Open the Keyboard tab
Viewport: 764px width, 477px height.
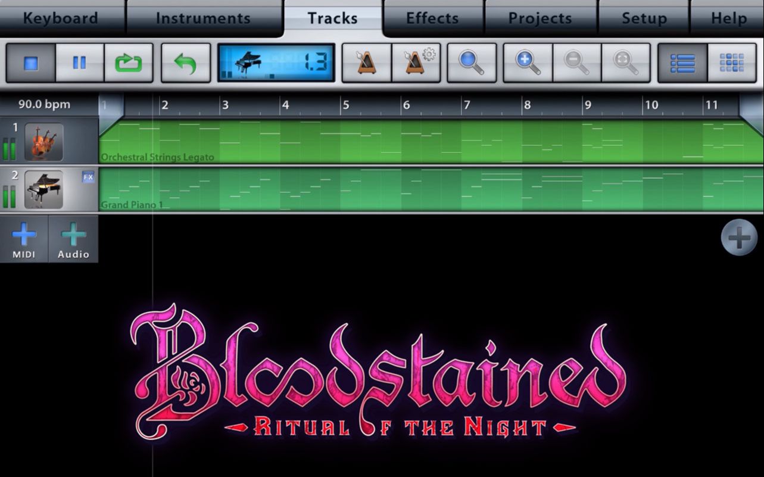pyautogui.click(x=61, y=18)
